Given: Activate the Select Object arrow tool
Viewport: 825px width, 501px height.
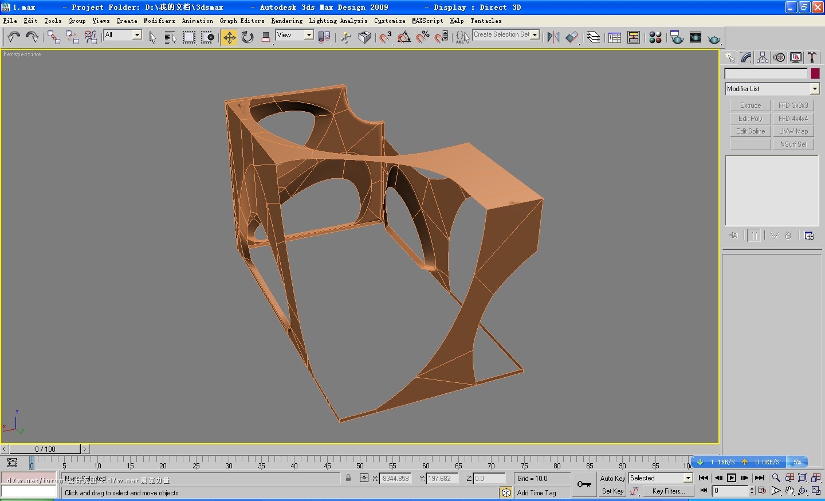Looking at the screenshot, I should point(152,37).
